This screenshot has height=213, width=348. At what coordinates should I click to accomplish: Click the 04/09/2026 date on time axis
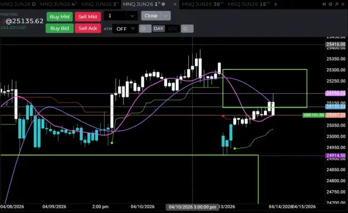[55, 206]
